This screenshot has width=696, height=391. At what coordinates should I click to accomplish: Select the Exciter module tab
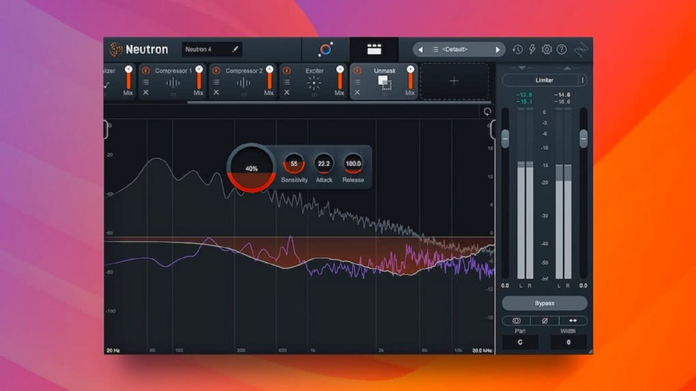click(314, 82)
